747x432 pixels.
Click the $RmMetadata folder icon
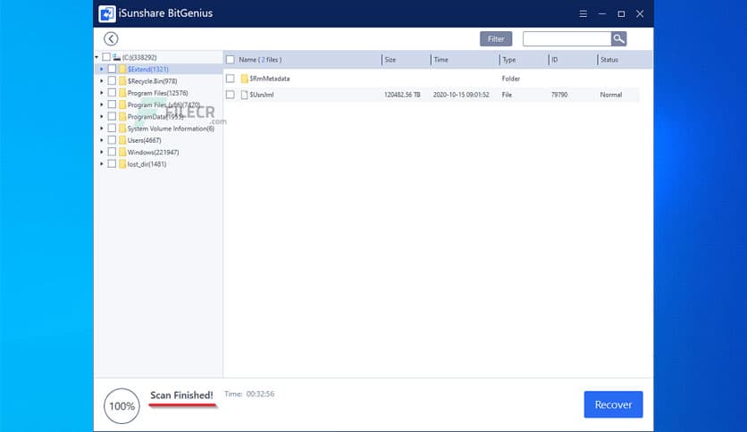pos(245,79)
